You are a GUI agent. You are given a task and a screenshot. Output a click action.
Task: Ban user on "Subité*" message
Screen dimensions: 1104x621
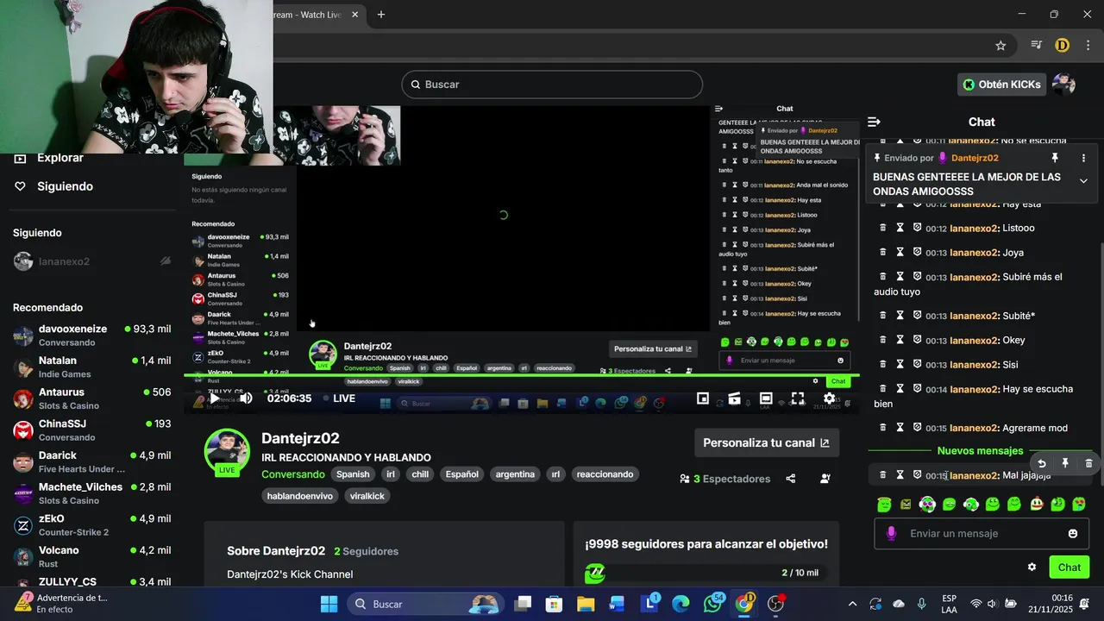[x=917, y=316]
